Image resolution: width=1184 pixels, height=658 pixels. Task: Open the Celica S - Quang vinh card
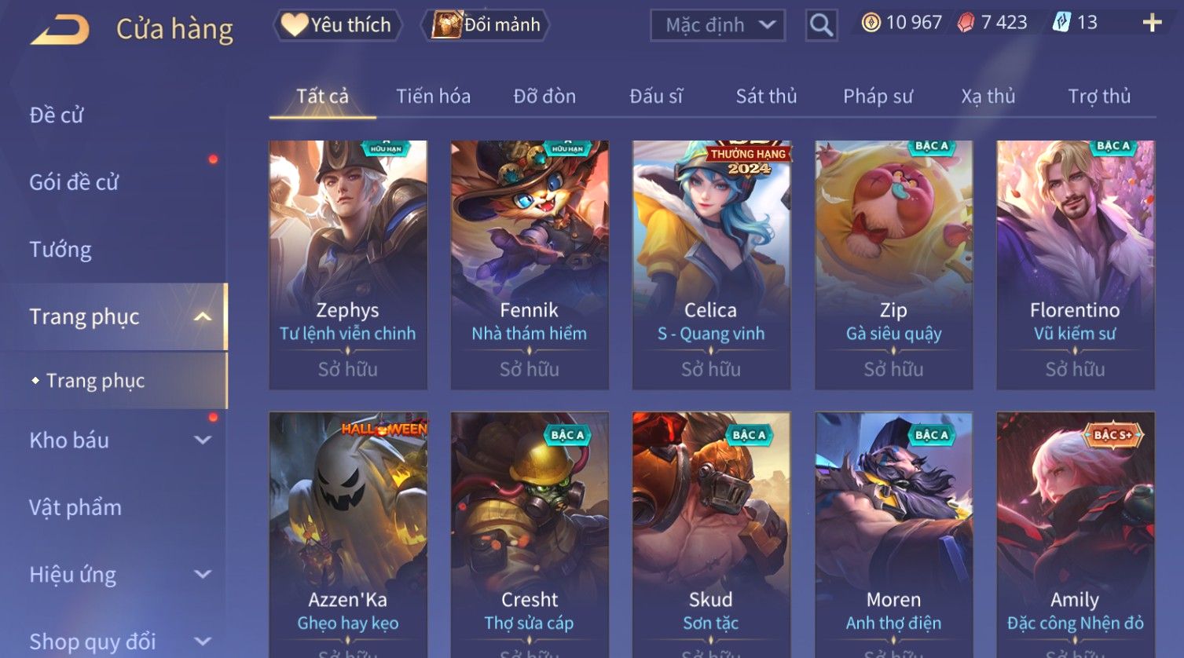click(x=711, y=265)
